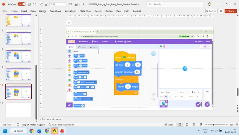Screen dimensions: 239x135
Task: Toggle the AutoSave switch off
Action: tap(21, 4)
